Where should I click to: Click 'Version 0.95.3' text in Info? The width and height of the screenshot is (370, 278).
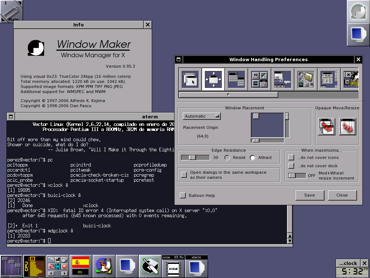(120, 66)
